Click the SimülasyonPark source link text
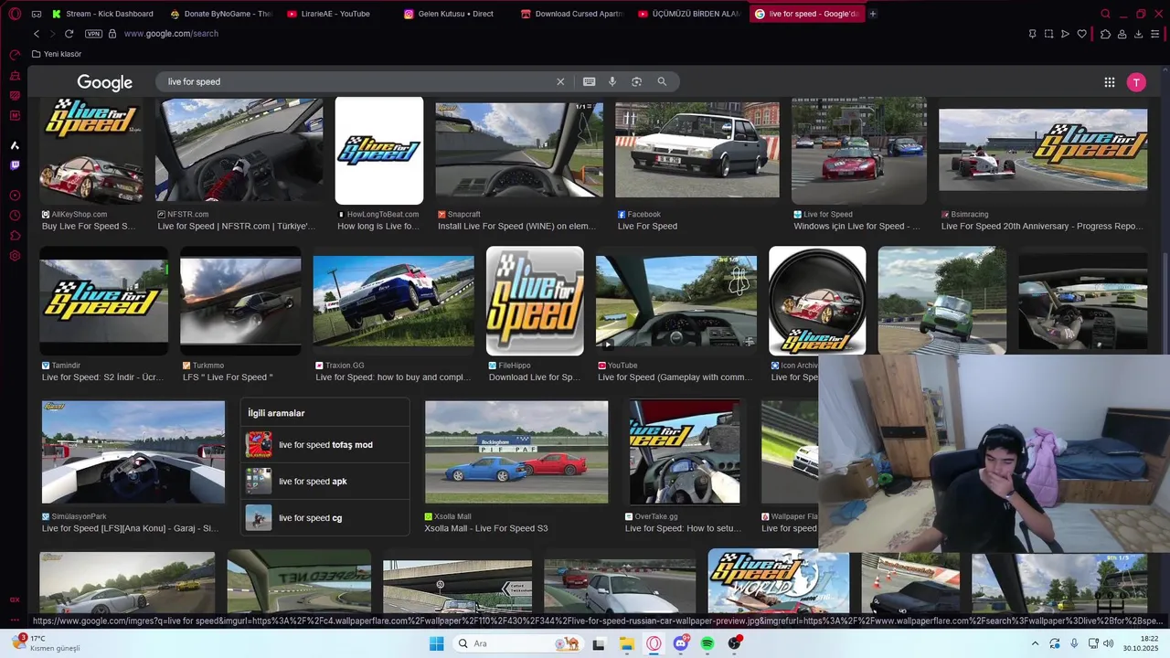The height and width of the screenshot is (658, 1170). pyautogui.click(x=79, y=516)
